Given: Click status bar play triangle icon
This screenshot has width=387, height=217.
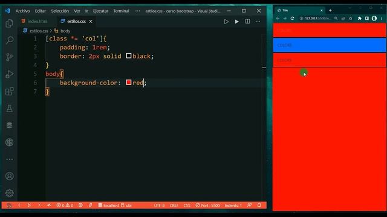Looking at the screenshot, I should 29,205.
